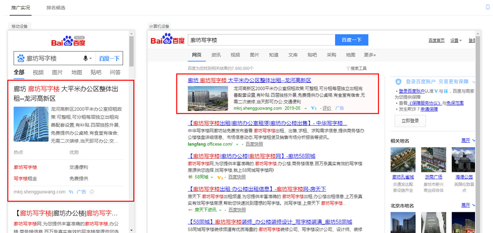This screenshot has width=493, height=233.
Task: Click desktop search input field
Action: pyautogui.click(x=261, y=40)
